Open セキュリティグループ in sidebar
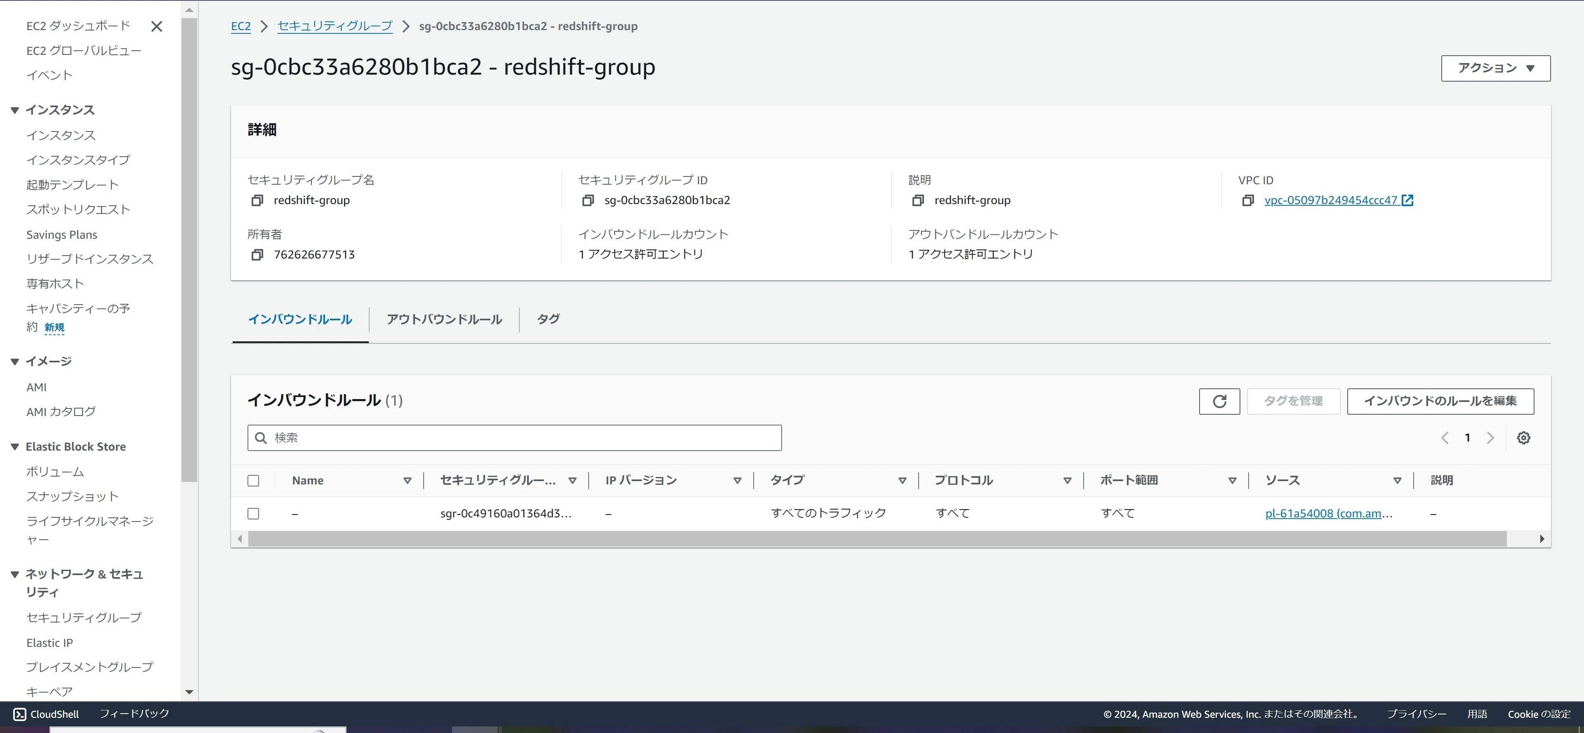Image resolution: width=1584 pixels, height=733 pixels. 84,618
